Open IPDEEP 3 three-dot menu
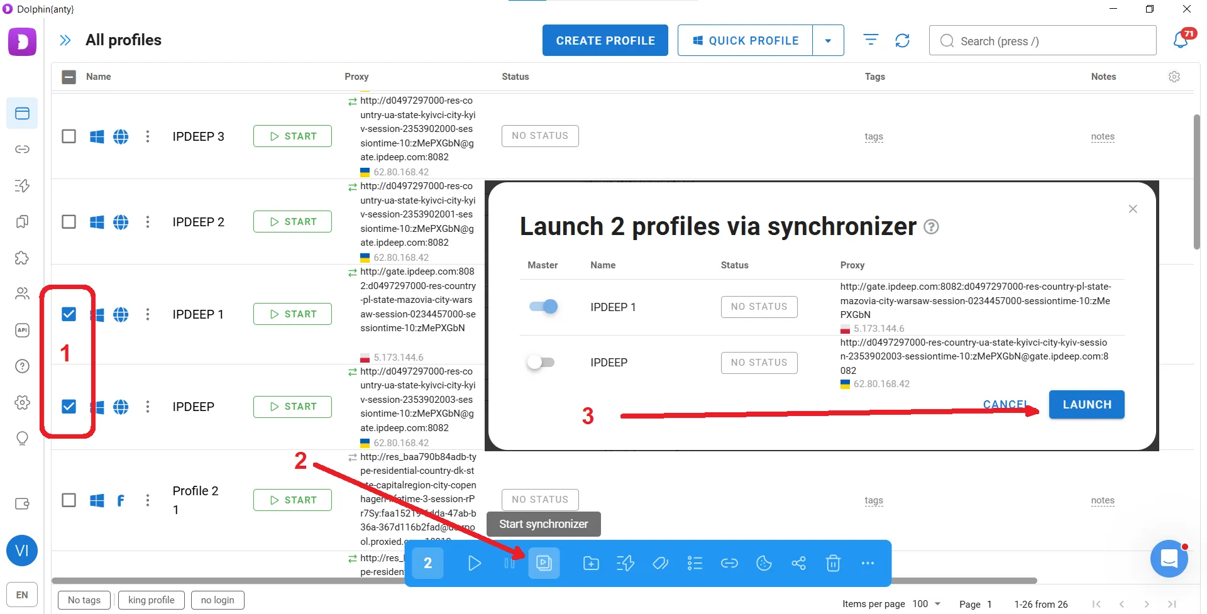This screenshot has height=614, width=1207. click(148, 136)
